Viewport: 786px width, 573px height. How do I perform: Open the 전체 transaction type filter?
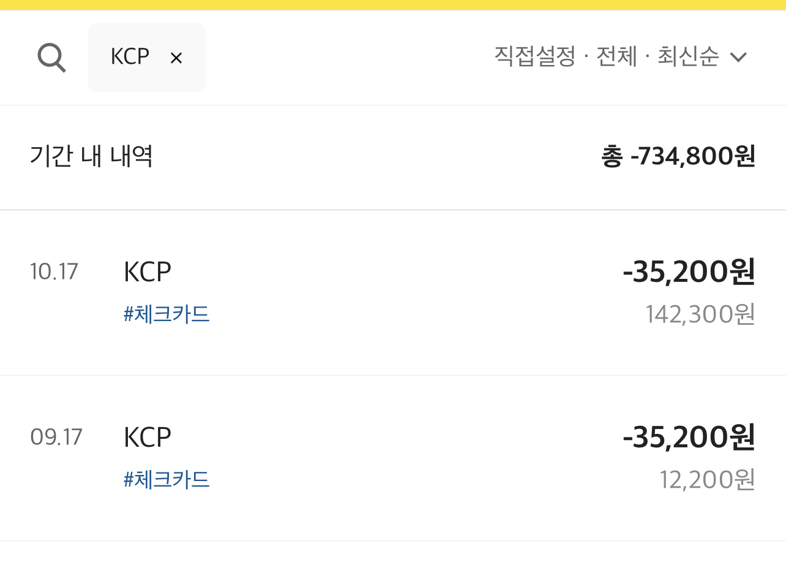coord(616,57)
